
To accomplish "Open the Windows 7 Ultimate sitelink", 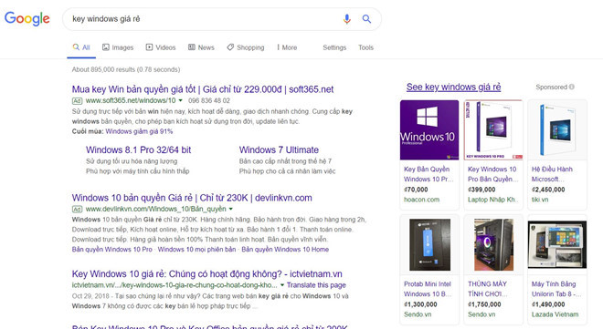I will (x=279, y=150).
